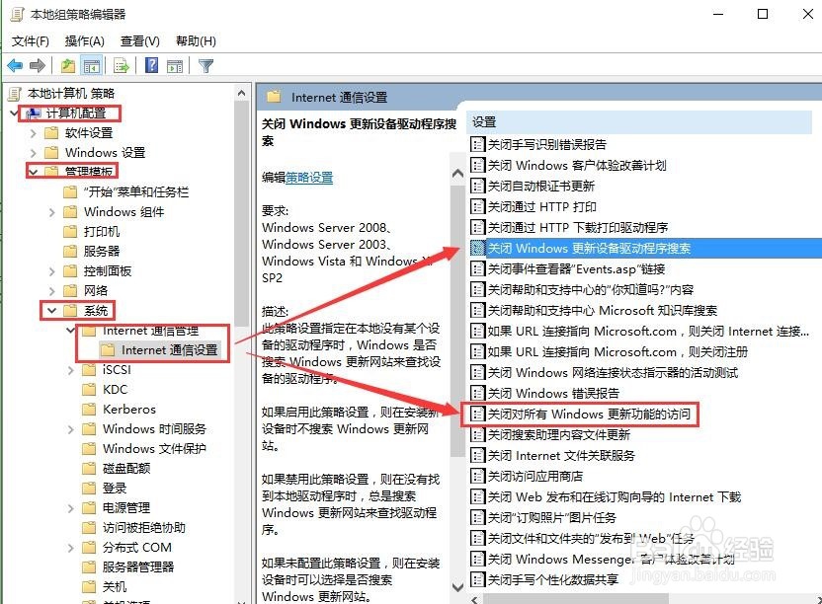Select 关闭对所有 Windows 更新功能的访问 policy
Screen dimensions: 822x604
589,414
